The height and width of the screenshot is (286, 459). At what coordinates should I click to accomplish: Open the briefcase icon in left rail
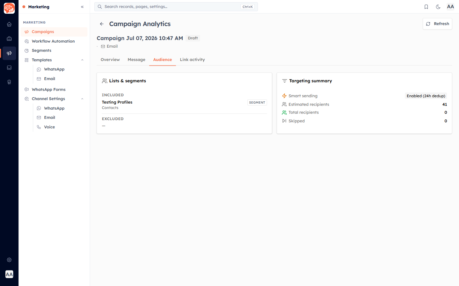tap(9, 39)
